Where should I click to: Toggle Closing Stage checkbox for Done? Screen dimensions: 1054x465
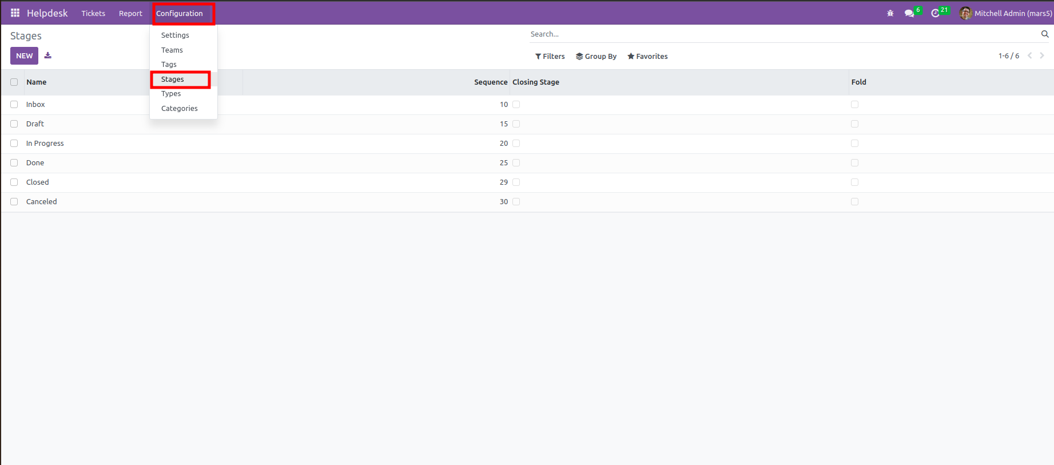516,163
